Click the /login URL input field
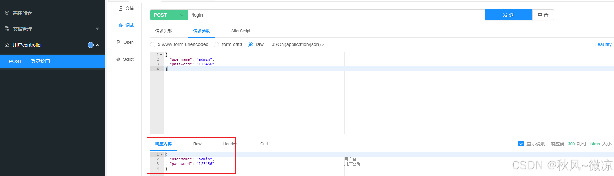The width and height of the screenshot is (614, 176). [x=336, y=15]
